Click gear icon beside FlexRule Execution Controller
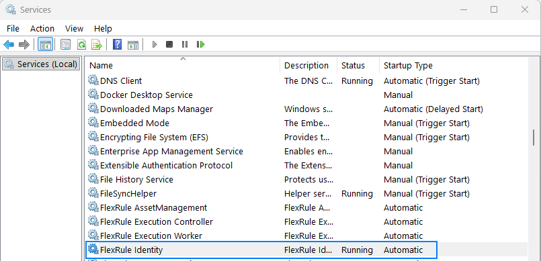The height and width of the screenshot is (261, 541). click(x=93, y=221)
